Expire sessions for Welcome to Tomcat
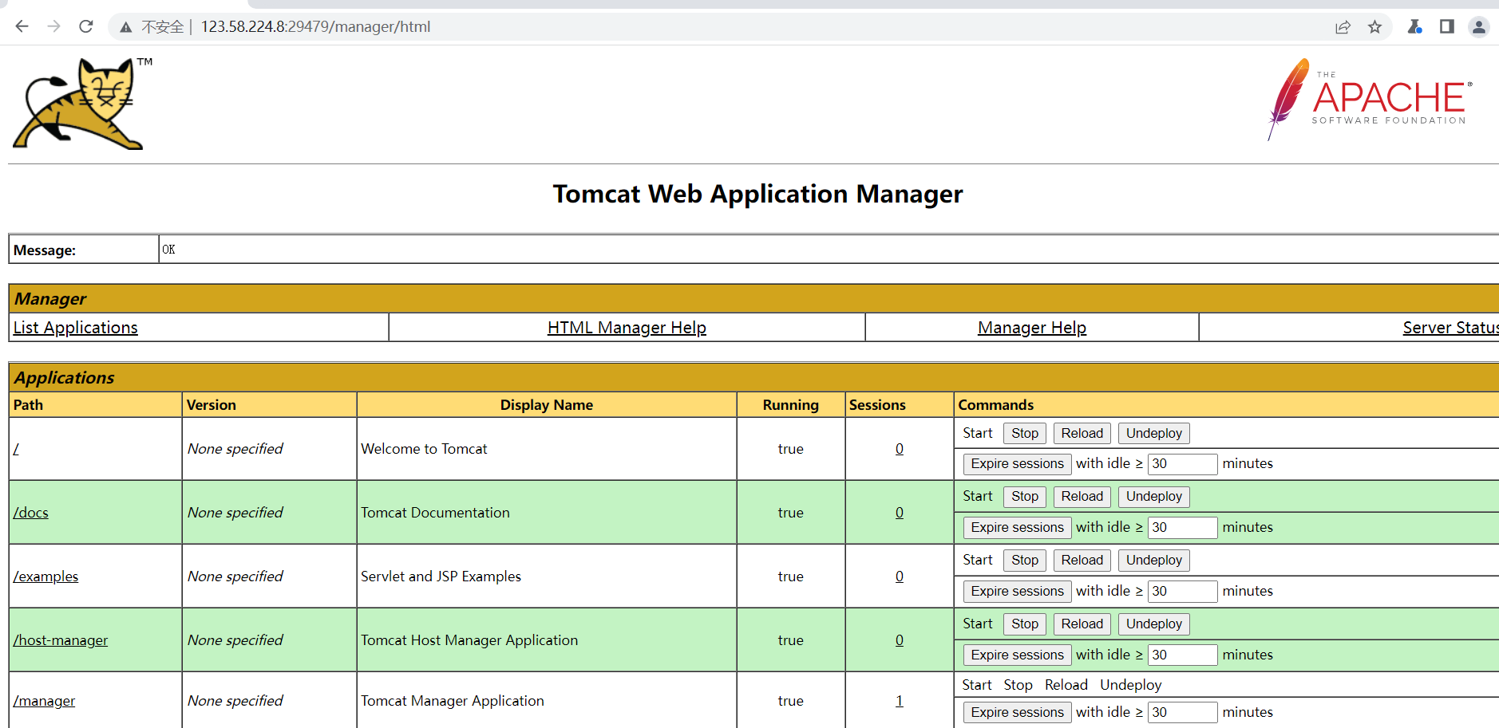Screen dimensions: 1499x728 [1017, 463]
